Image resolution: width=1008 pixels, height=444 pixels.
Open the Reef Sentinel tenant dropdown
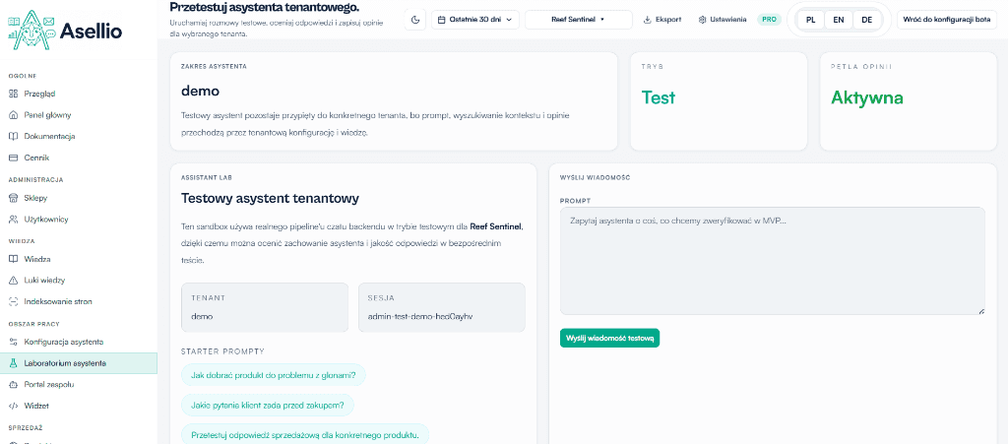pyautogui.click(x=579, y=20)
